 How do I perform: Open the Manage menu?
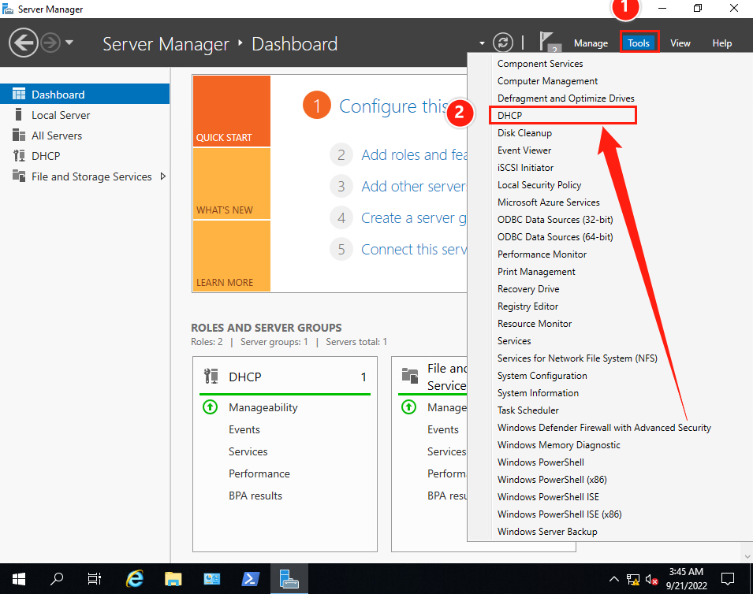(x=591, y=43)
